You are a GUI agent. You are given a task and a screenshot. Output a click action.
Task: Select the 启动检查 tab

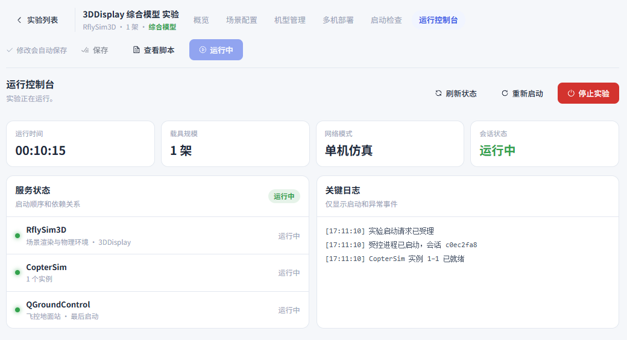coord(386,20)
